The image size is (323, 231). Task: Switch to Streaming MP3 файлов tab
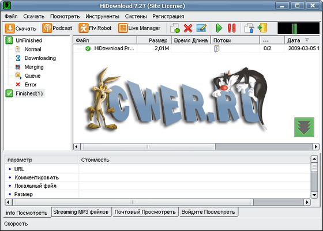(x=81, y=211)
